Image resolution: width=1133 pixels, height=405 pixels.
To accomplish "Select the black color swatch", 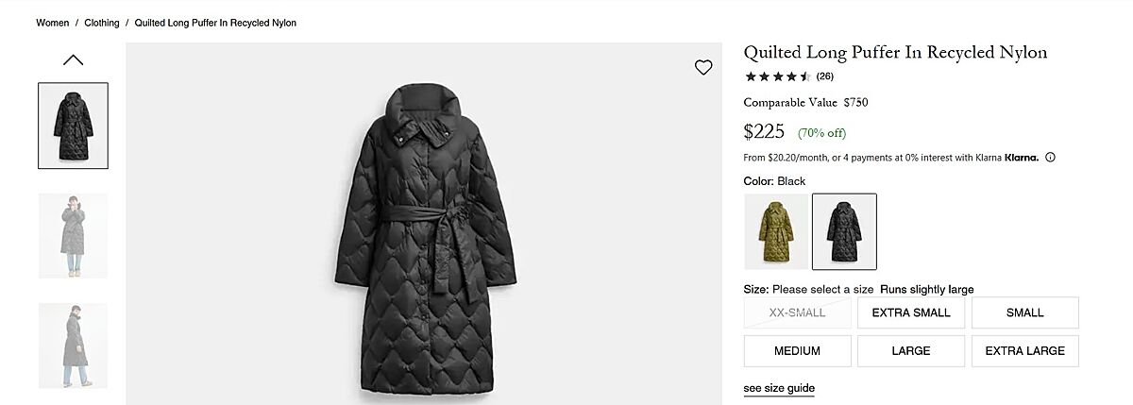I will point(844,231).
